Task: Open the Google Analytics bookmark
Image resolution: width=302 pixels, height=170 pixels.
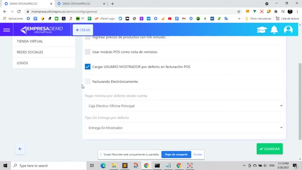Action: [163, 19]
